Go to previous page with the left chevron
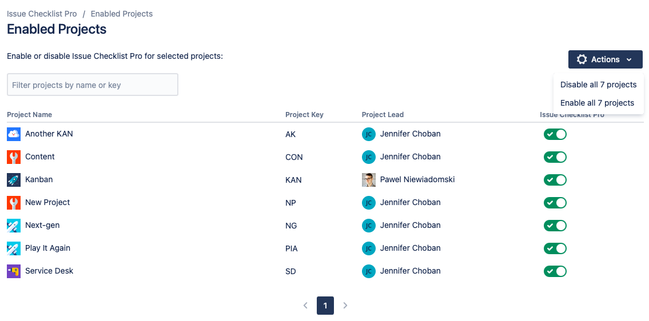Screen dimensions: 649x321 point(305,306)
